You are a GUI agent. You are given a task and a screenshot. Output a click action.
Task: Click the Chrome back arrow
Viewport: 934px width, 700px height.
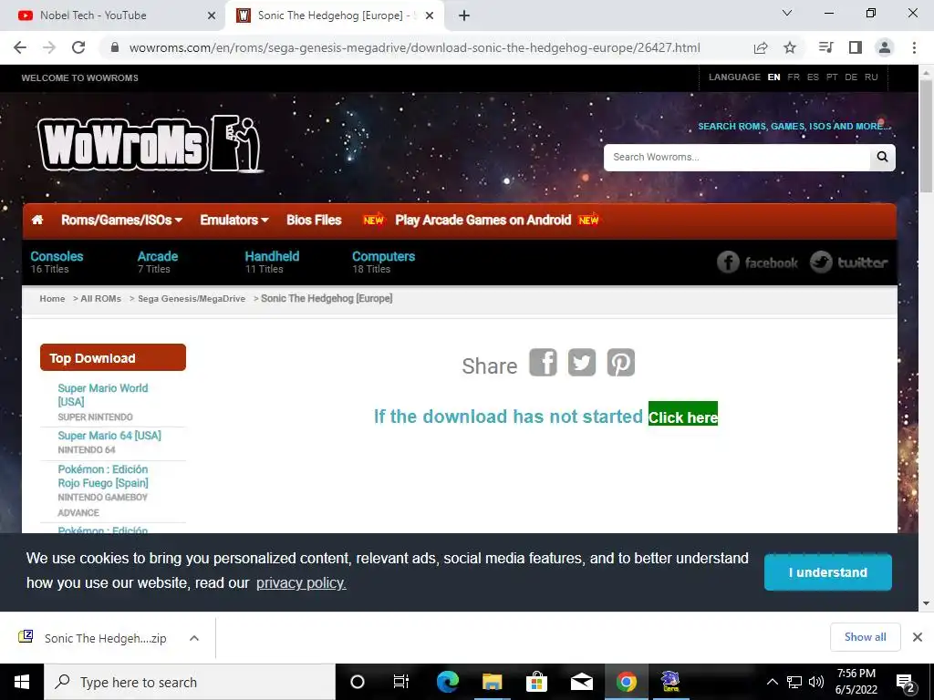pyautogui.click(x=20, y=47)
